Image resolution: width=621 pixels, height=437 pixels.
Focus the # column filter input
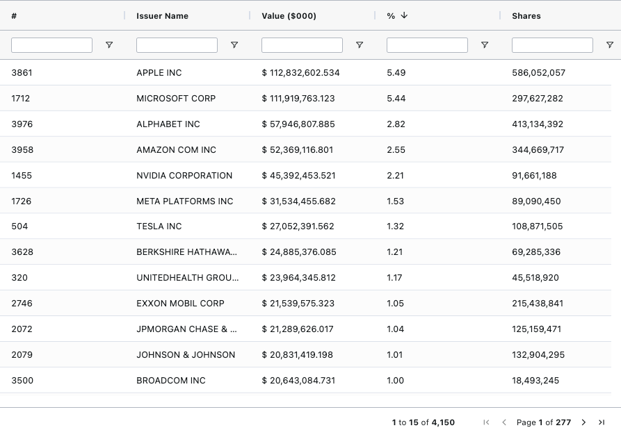52,45
